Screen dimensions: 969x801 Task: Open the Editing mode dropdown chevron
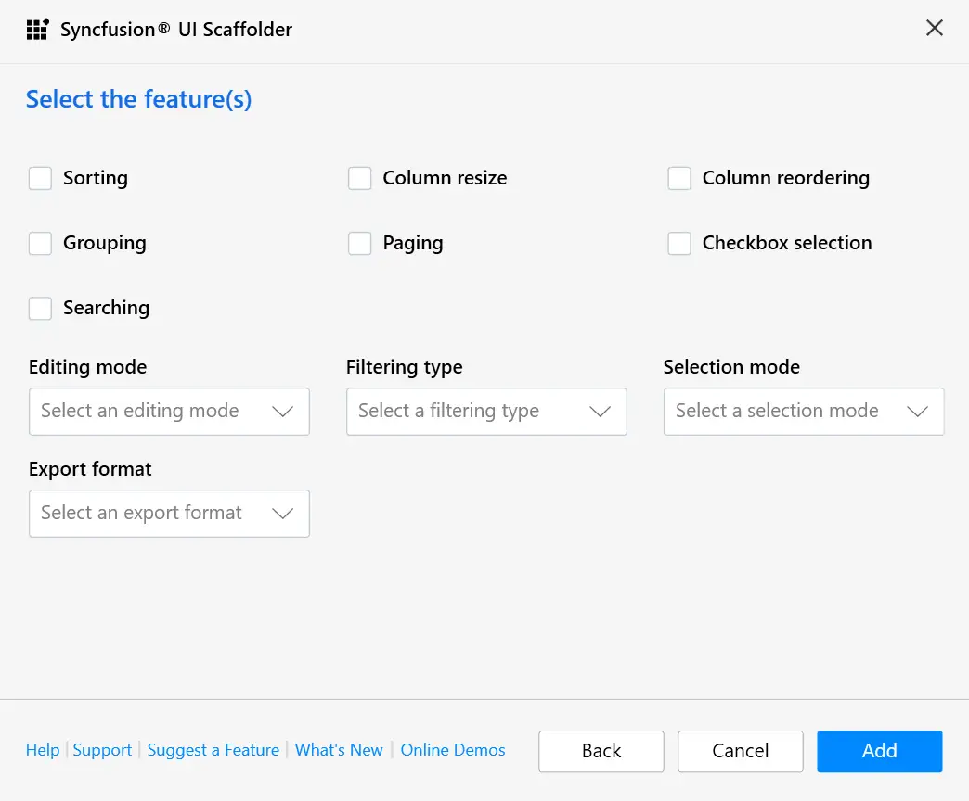(x=283, y=411)
